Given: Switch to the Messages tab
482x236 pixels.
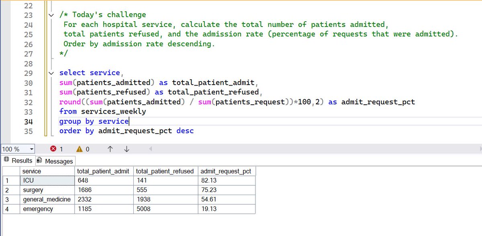Looking at the screenshot, I should point(55,161).
